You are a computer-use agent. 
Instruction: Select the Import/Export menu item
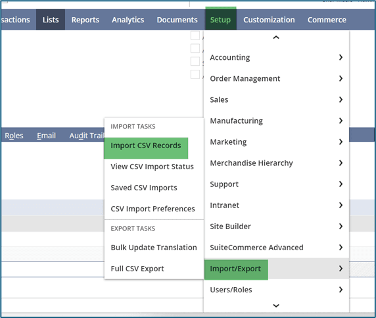tap(277, 269)
